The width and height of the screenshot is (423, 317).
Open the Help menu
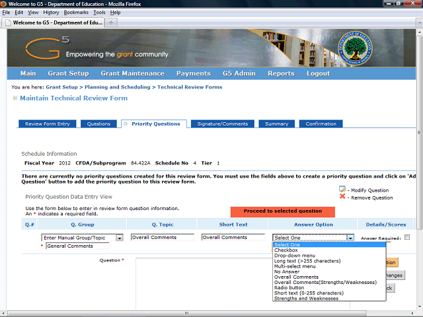(115, 13)
